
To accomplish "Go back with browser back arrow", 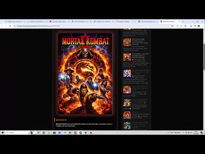I will click(2, 26).
